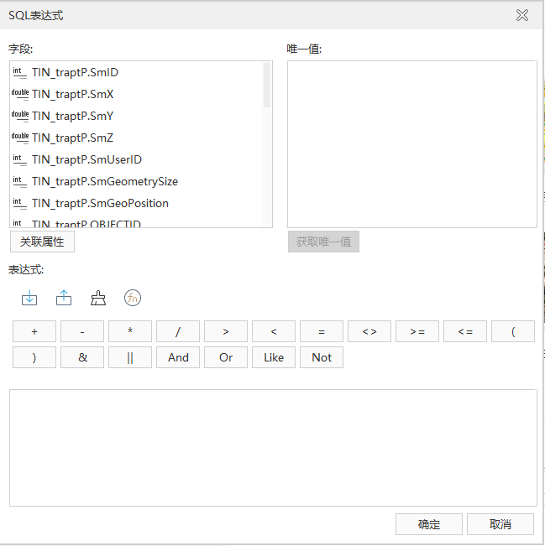
Task: Click the 关联属性 button
Action: point(42,242)
